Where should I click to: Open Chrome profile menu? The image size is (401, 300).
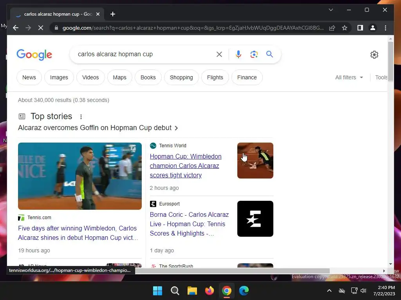(x=373, y=28)
